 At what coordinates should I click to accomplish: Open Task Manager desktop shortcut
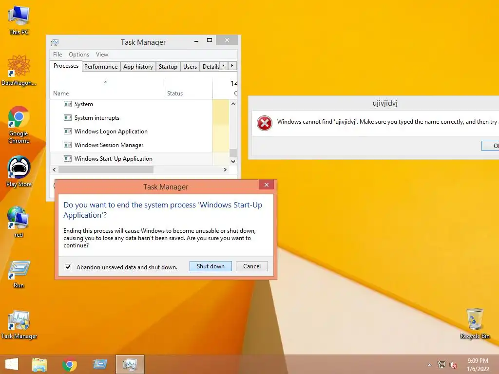19,324
